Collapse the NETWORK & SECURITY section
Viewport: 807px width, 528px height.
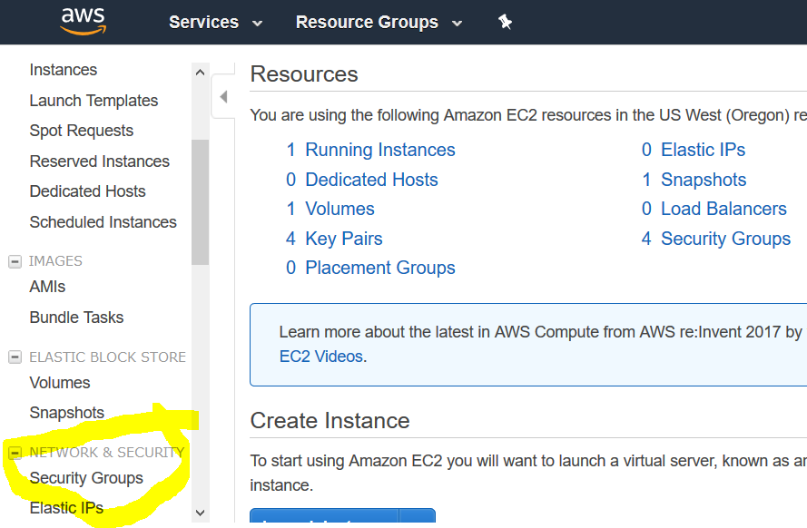(x=15, y=453)
